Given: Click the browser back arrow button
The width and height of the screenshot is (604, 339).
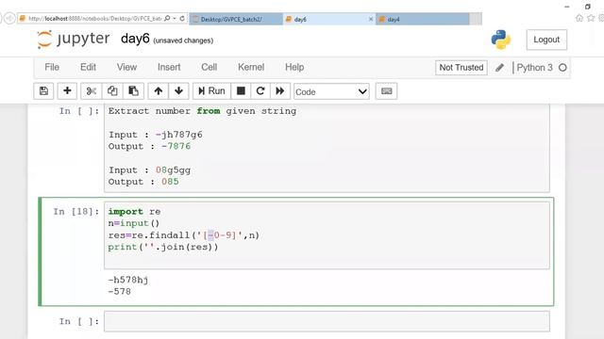Looking at the screenshot, I should point(9,19).
